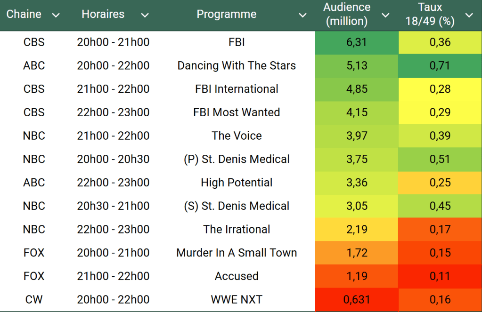Click the FBI programme cell
The width and height of the screenshot is (482, 312).
click(x=237, y=42)
